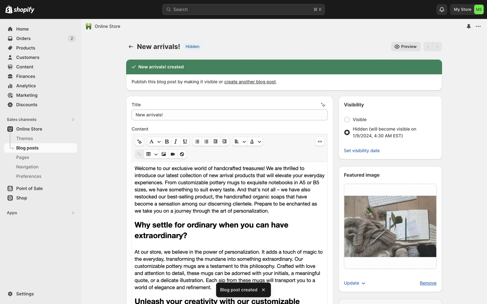The image size is (487, 304).
Task: Open the Pages menu item
Action: point(23,157)
